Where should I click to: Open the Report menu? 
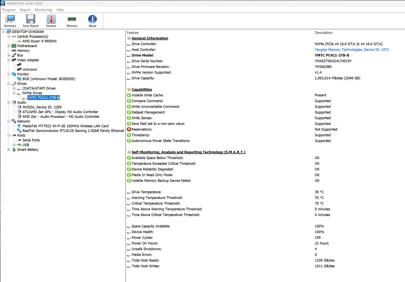25,10
